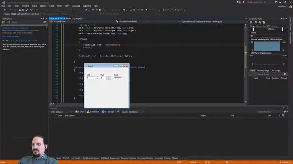Click the Test Explorer search magnifier icon

[x=45, y=22]
